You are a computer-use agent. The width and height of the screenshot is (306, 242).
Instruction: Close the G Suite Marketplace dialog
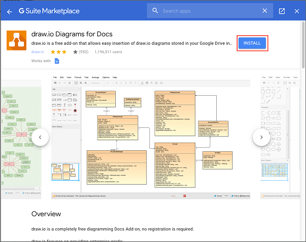(297, 11)
